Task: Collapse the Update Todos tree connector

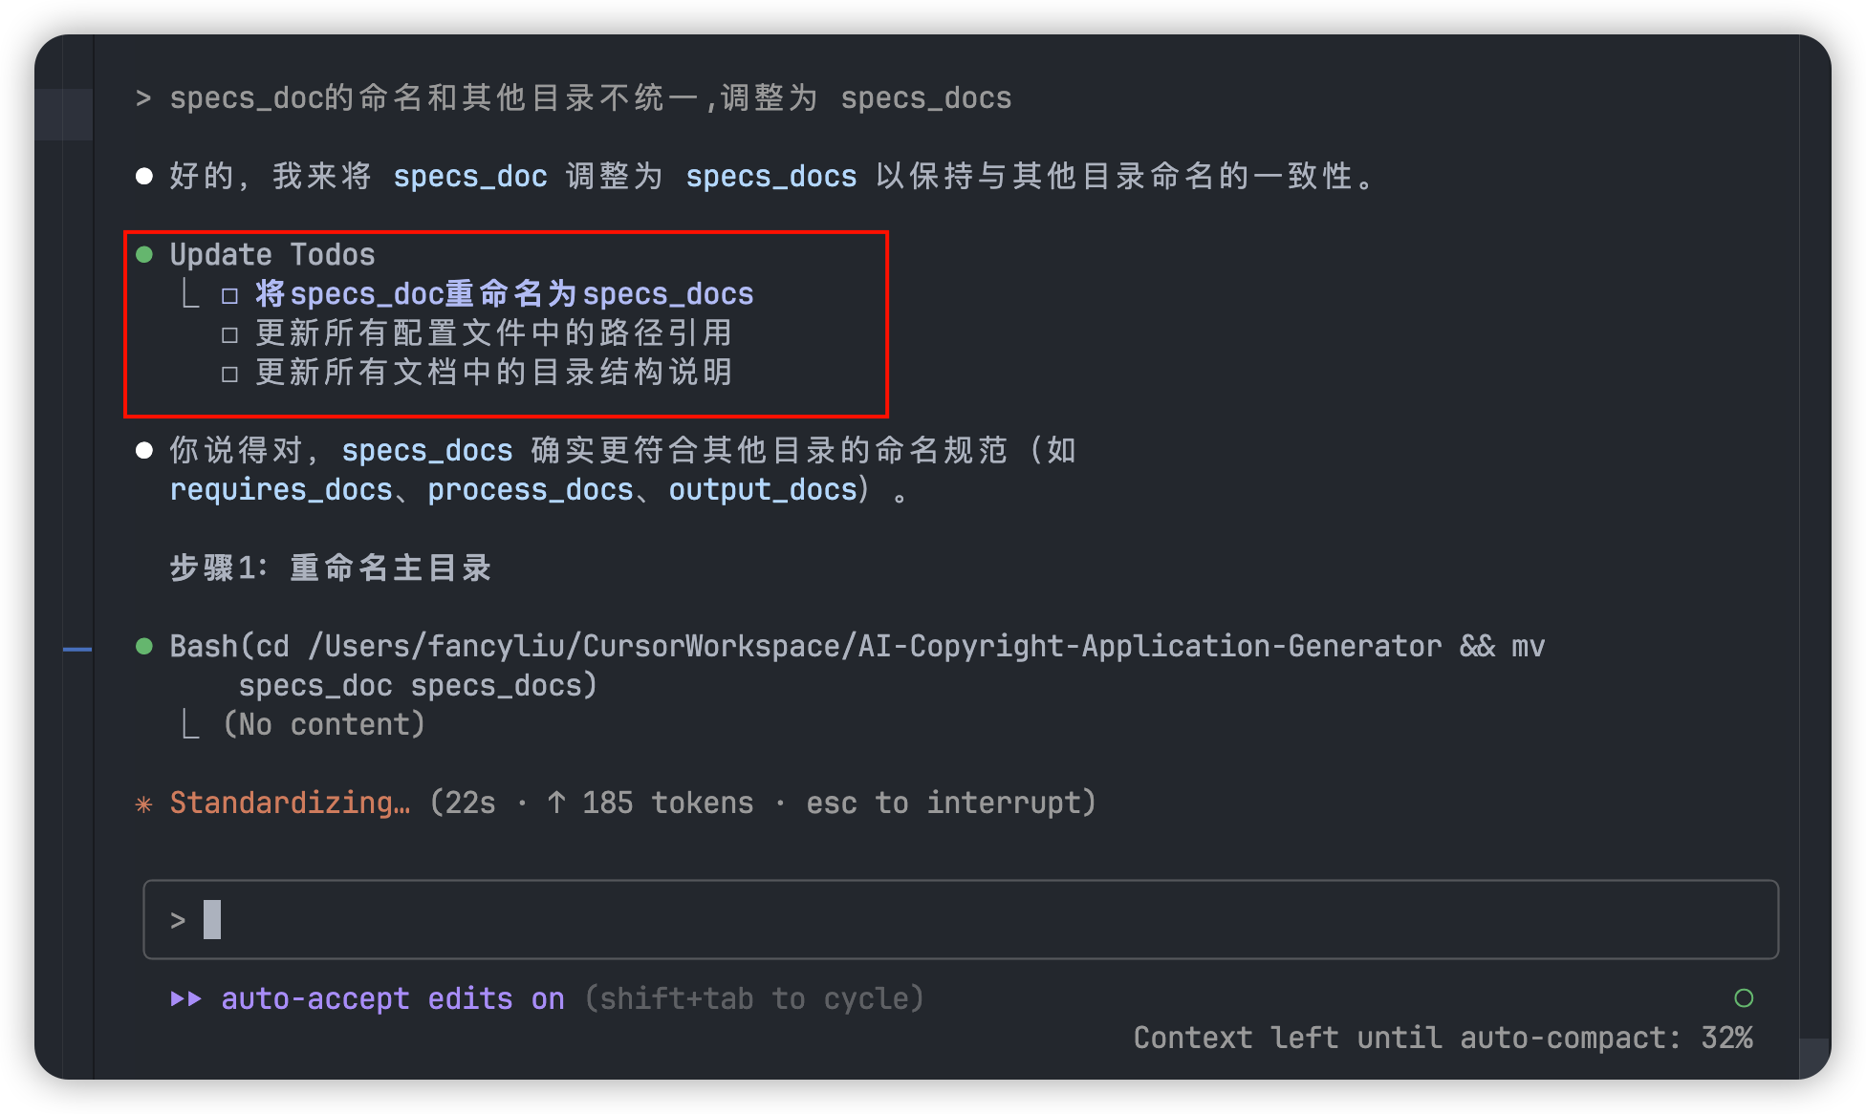Action: (x=190, y=293)
